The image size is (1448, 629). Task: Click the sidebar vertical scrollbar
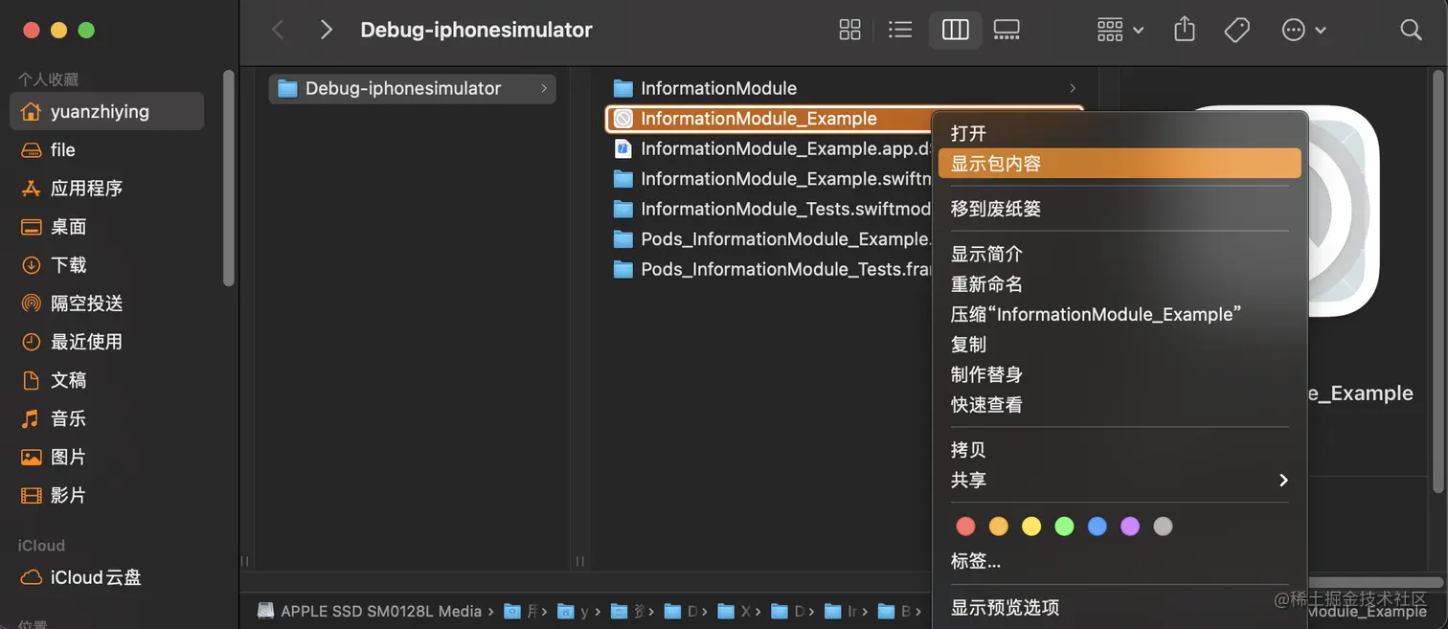pos(228,178)
